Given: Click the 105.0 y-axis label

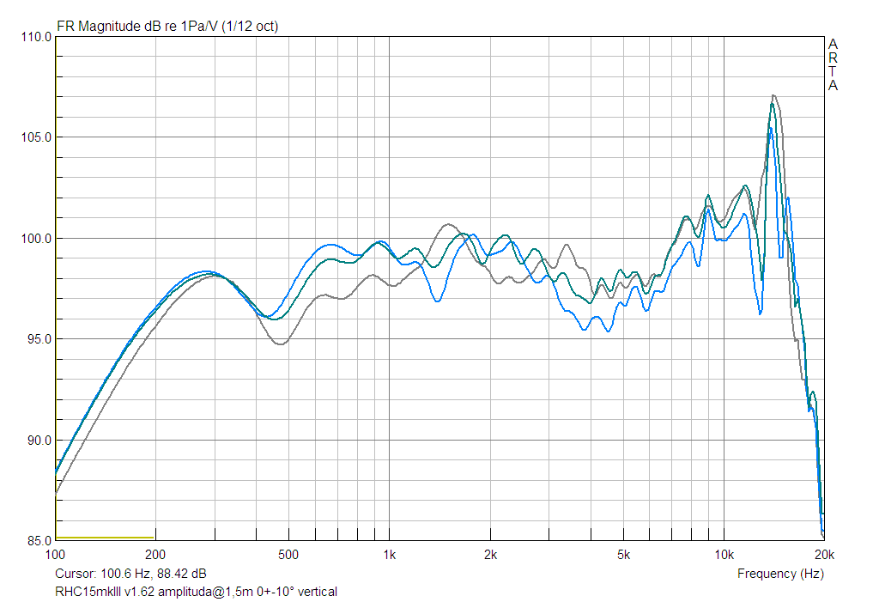Looking at the screenshot, I should tap(36, 137).
